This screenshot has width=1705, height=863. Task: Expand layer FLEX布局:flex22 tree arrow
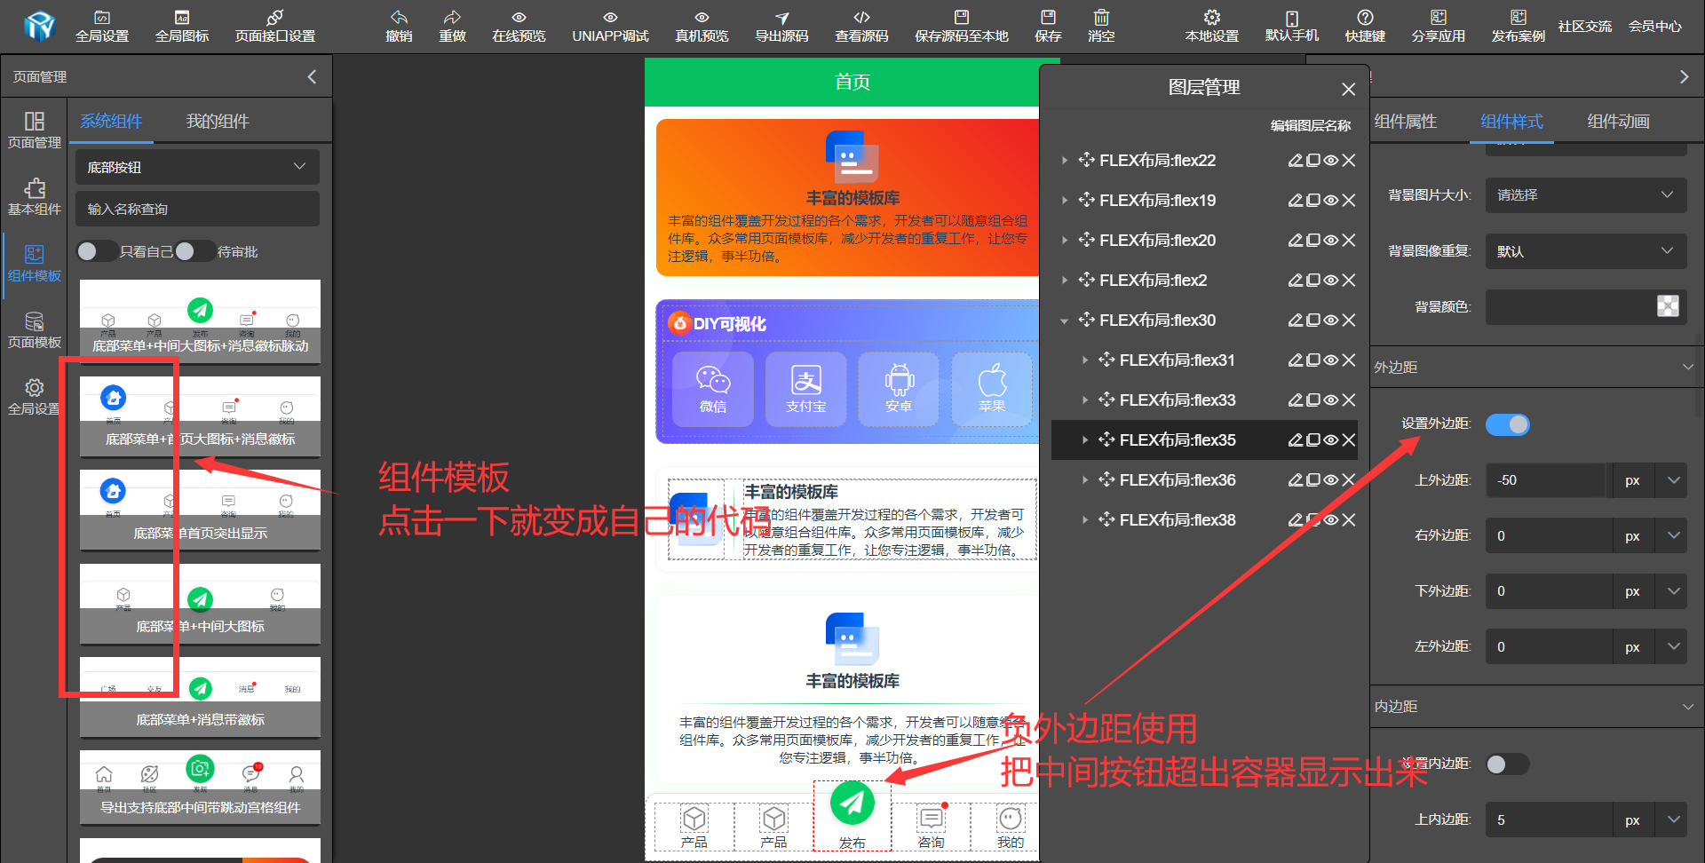1064,160
